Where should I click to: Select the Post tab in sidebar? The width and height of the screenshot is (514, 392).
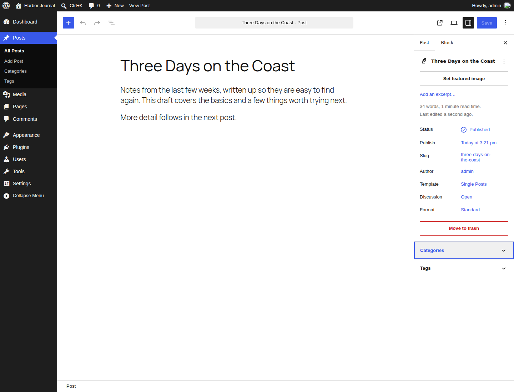(x=424, y=43)
